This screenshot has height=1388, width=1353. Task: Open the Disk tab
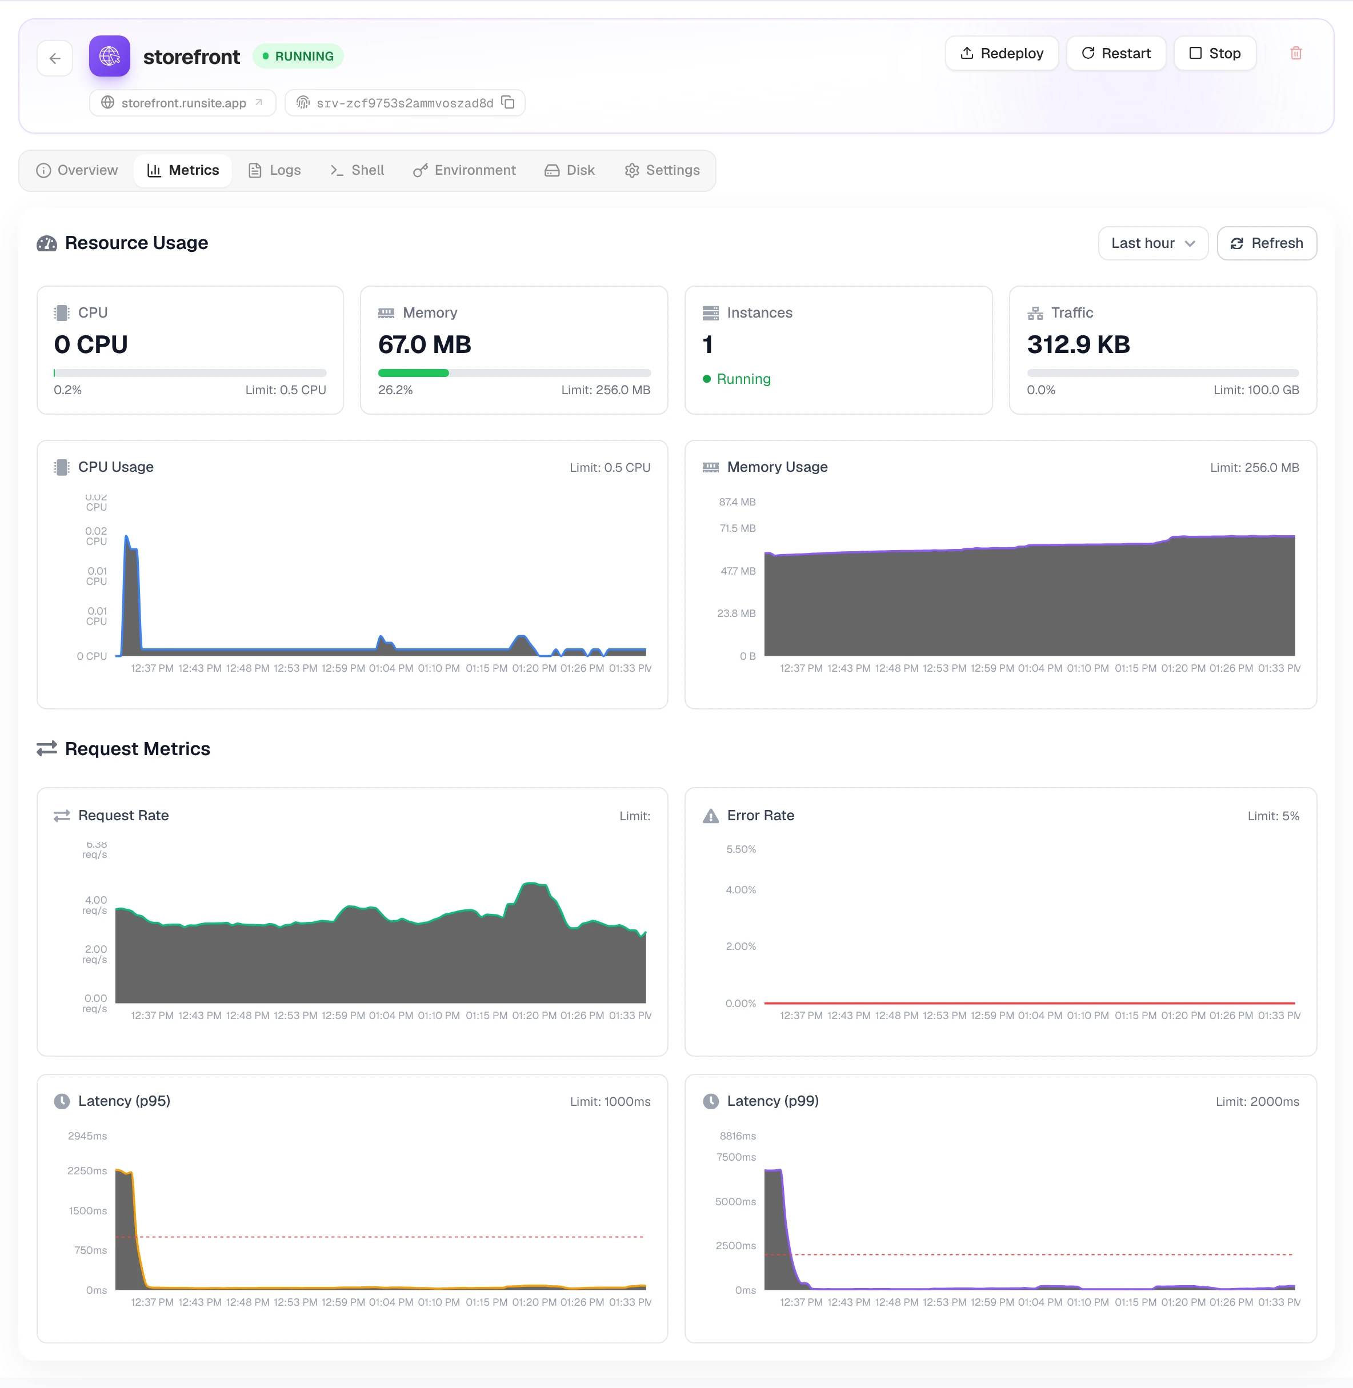pos(570,170)
